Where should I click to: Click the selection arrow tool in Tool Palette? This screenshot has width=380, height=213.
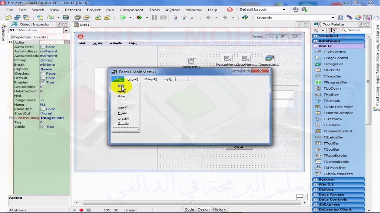click(333, 30)
